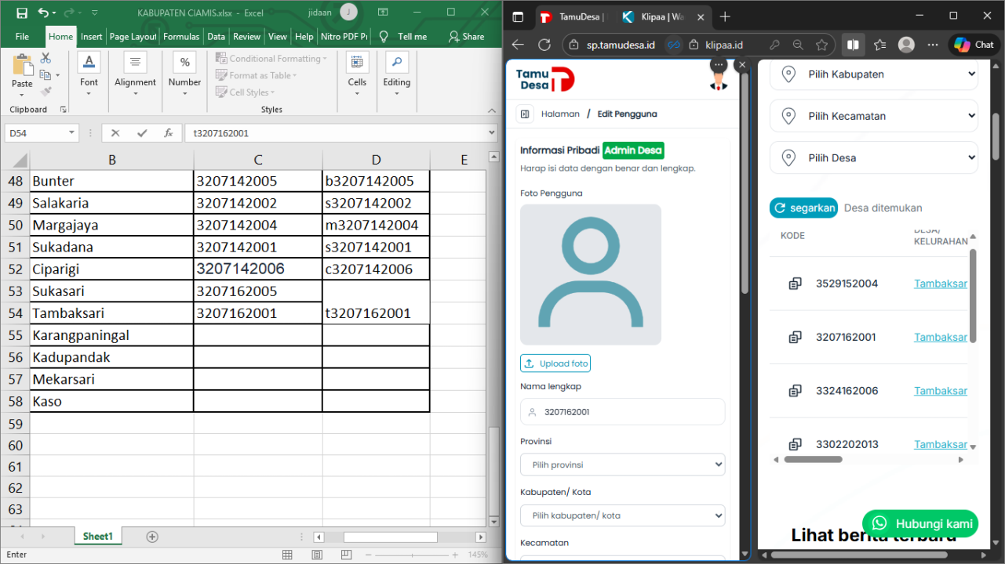Click the add new sheet plus icon
This screenshot has width=1005, height=564.
pos(152,537)
